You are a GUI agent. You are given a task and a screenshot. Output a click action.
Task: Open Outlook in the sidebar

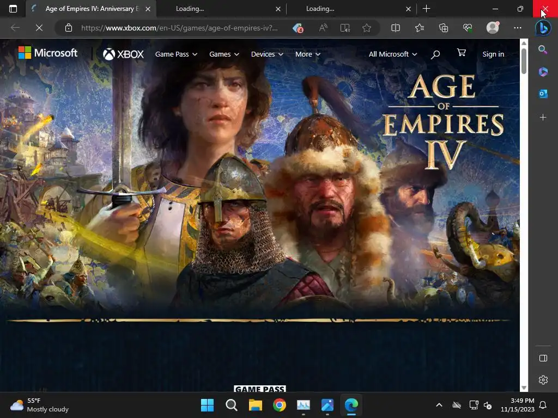(x=543, y=94)
